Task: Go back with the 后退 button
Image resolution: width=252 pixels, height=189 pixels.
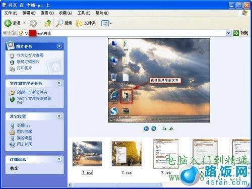Action: click(x=12, y=23)
